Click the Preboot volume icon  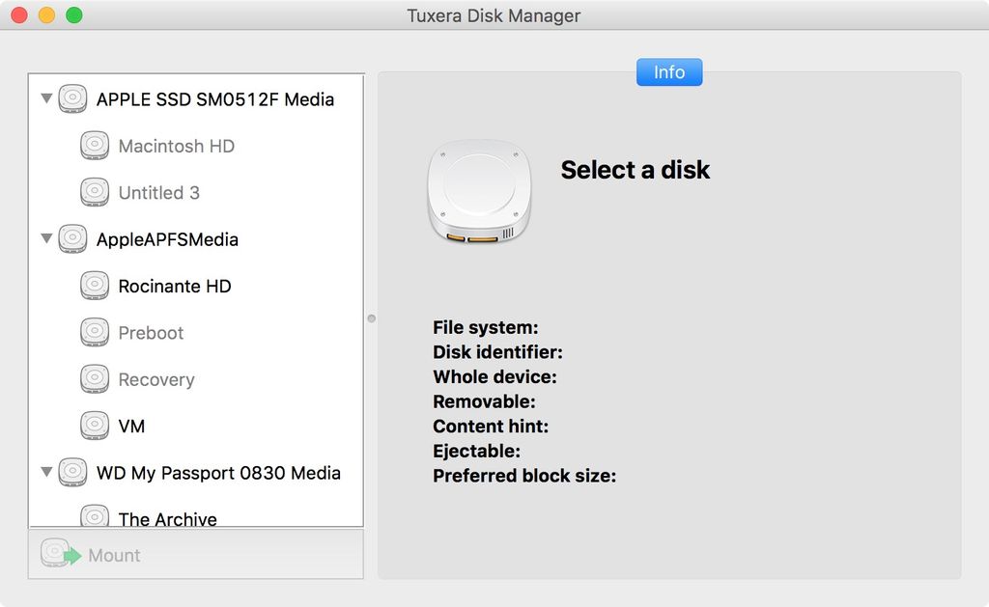point(95,332)
